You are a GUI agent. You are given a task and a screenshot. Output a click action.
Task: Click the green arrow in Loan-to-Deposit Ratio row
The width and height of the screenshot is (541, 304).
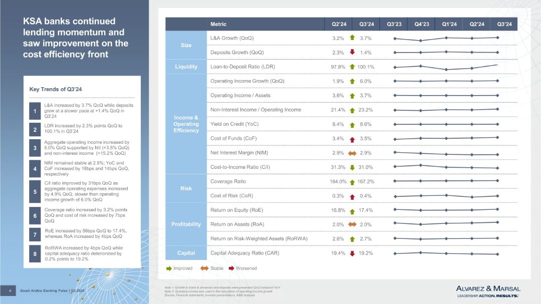click(352, 67)
